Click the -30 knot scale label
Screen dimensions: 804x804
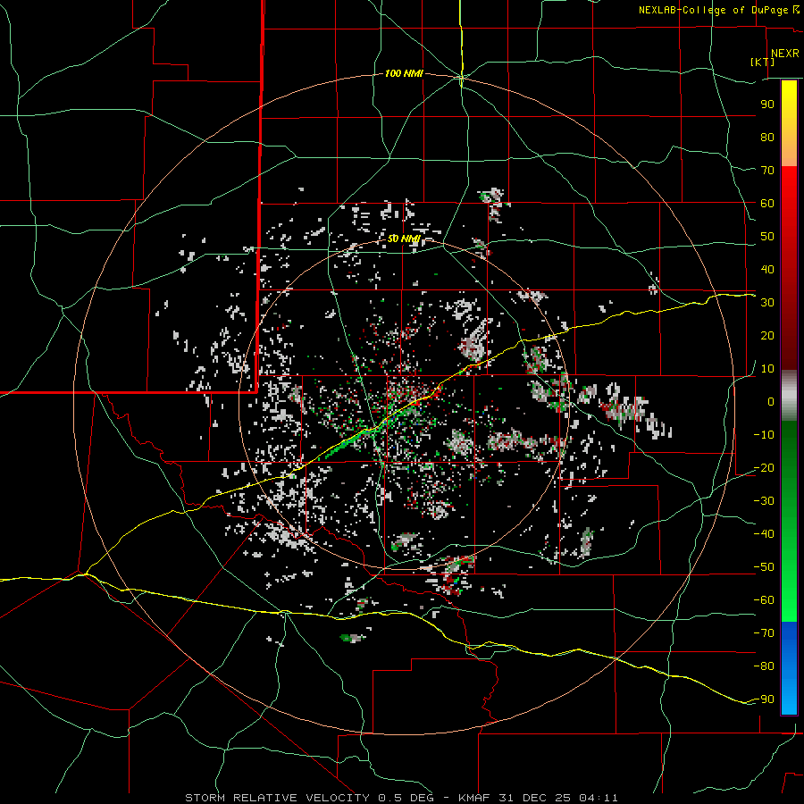point(764,501)
